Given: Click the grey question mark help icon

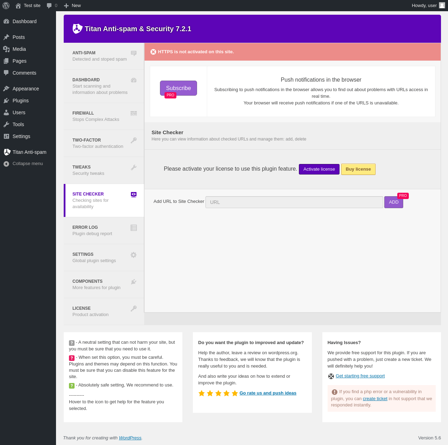Looking at the screenshot, I should (x=72, y=343).
